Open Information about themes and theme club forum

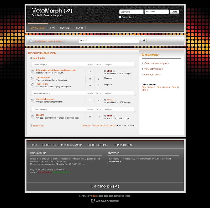(56, 70)
